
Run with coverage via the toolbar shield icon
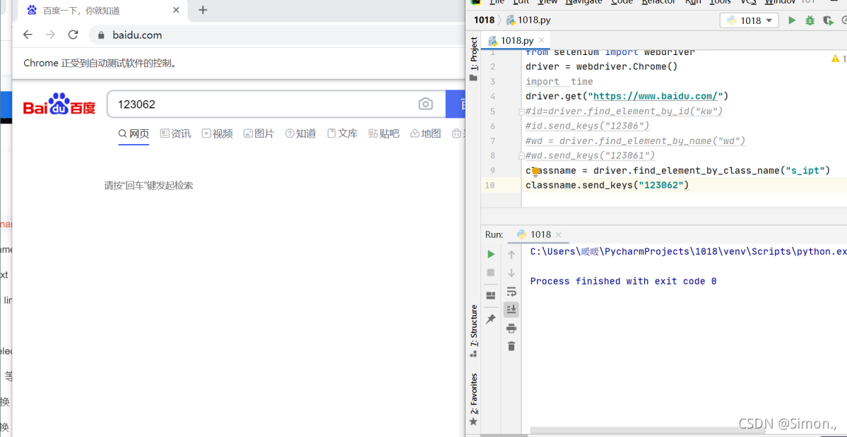point(827,20)
